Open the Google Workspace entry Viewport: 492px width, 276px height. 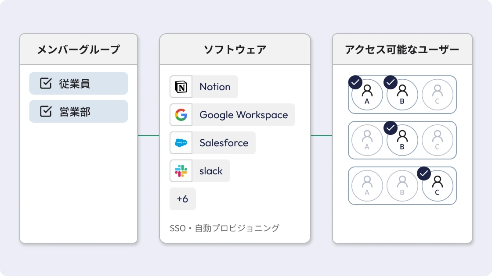[x=232, y=115]
